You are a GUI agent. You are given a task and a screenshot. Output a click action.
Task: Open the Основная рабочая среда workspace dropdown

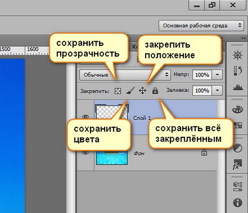(201, 26)
